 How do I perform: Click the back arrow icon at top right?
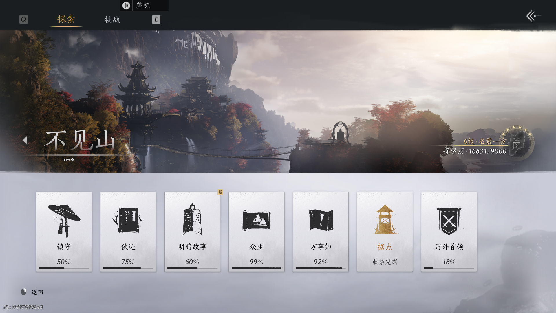pyautogui.click(x=533, y=16)
